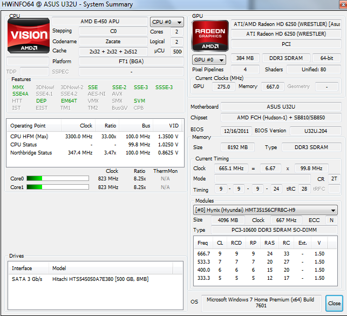Click the ASUS U32U motherboard field

281,107
